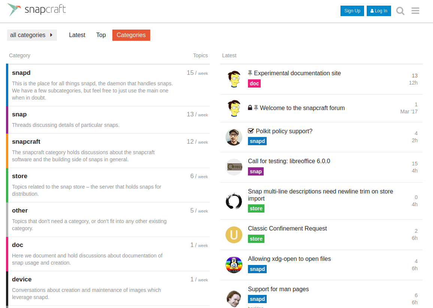The width and height of the screenshot is (433, 308).
Task: Open avatar on Support for man pages topic
Action: 234,298
